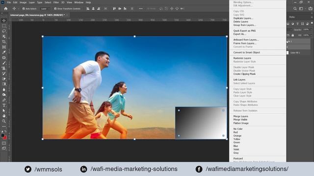This screenshot has width=314, height=176.
Task: Toggle the shape layers filter icon
Action: (x=302, y=24)
